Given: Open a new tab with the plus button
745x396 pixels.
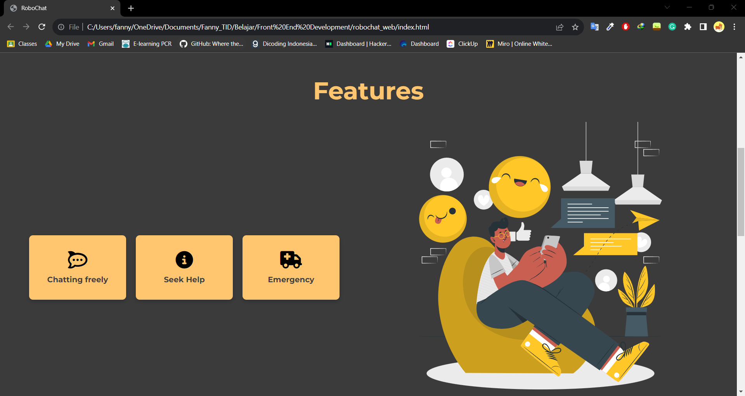Looking at the screenshot, I should click(131, 8).
